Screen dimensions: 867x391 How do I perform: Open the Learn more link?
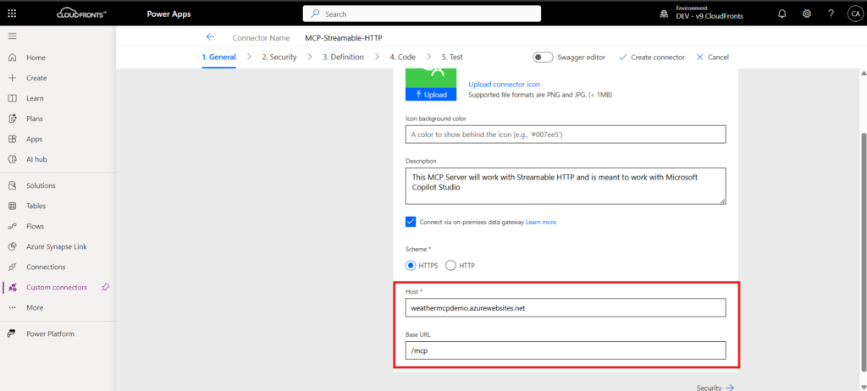541,222
